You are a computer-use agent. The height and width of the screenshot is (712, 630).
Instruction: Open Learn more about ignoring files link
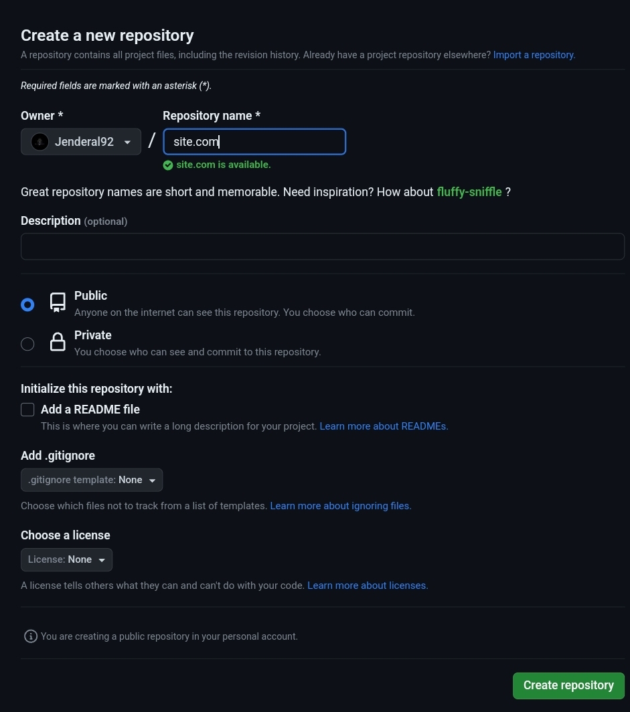341,506
